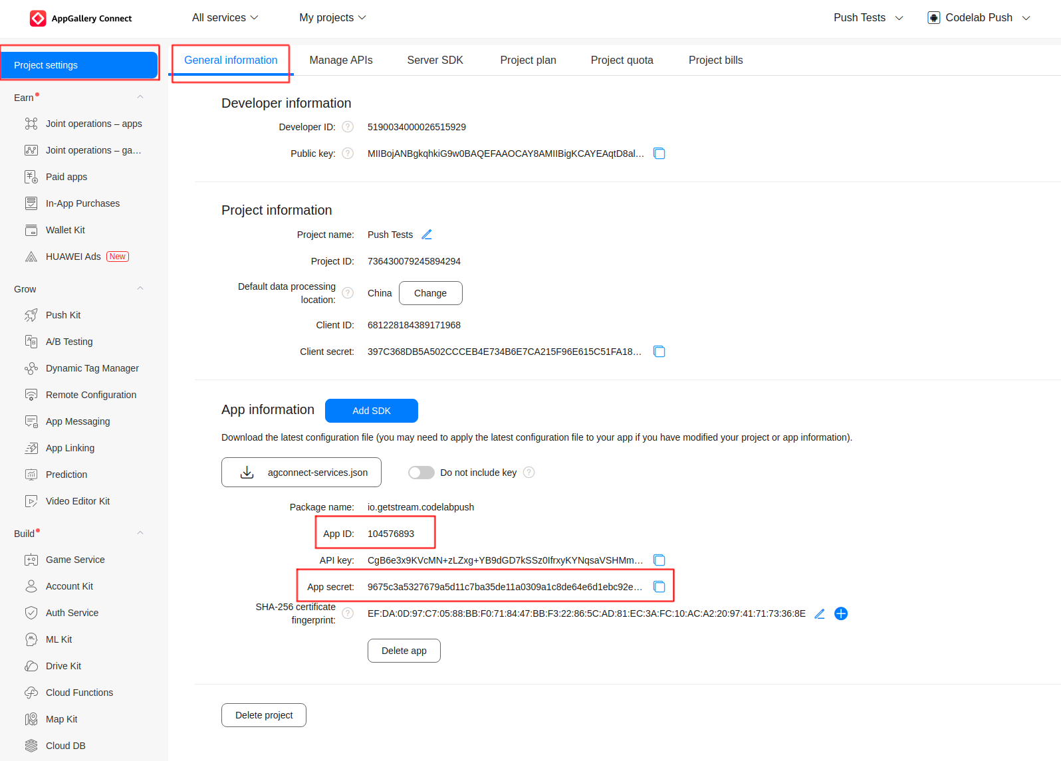
Task: Open the My projects dropdown
Action: 332,18
